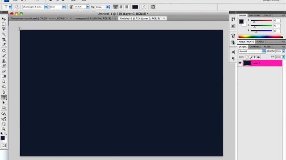Select the Path Selection tool
The width and height of the screenshot is (286, 160).
coord(4,103)
